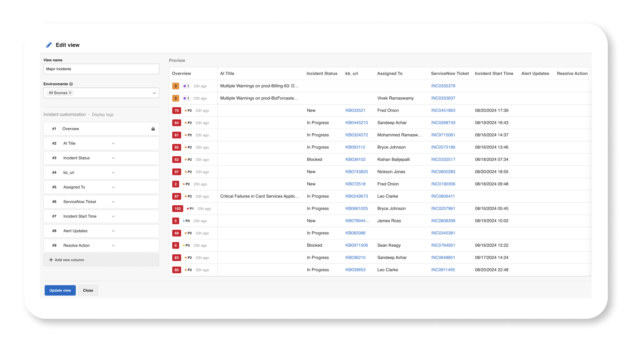Open ServiceNow ticket INC0335378 link
The width and height of the screenshot is (632, 342).
(443, 86)
